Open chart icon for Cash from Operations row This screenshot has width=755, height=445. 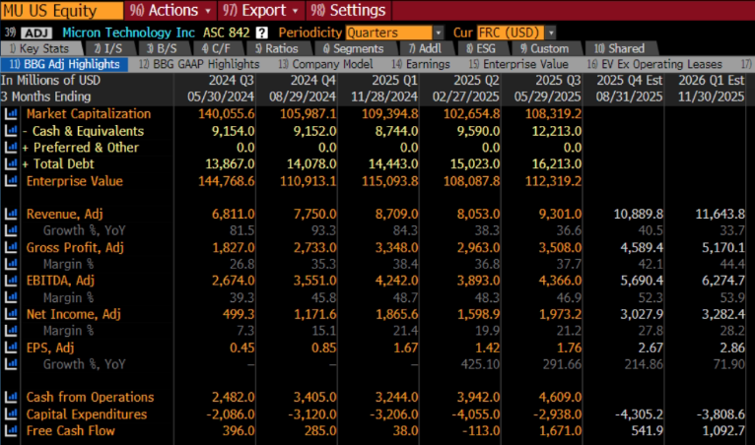pyautogui.click(x=11, y=398)
